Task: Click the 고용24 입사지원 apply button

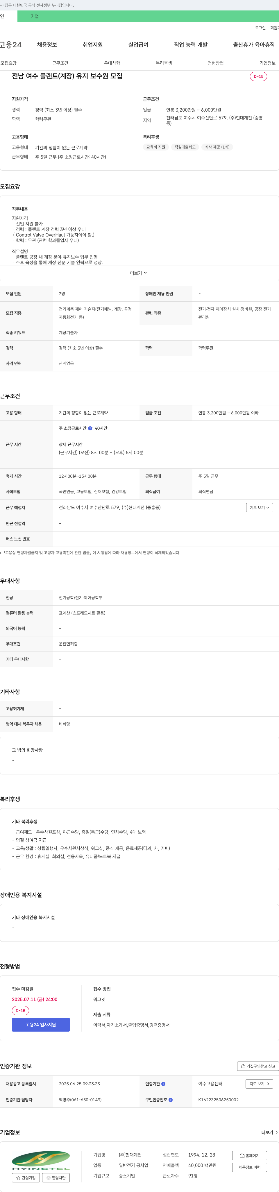Action: (41, 1025)
